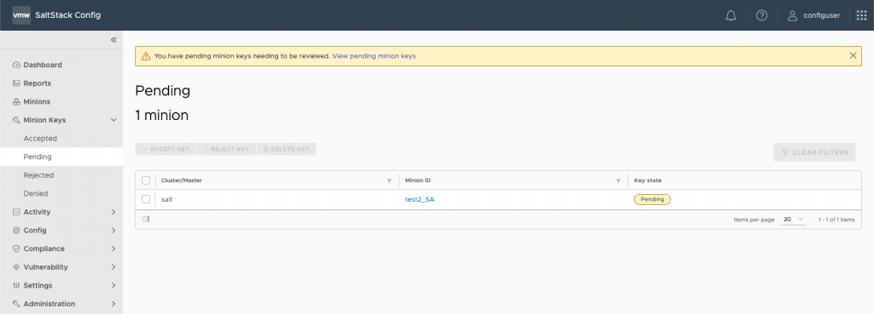Open the apps grid icon
The height and width of the screenshot is (314, 874).
coord(861,15)
